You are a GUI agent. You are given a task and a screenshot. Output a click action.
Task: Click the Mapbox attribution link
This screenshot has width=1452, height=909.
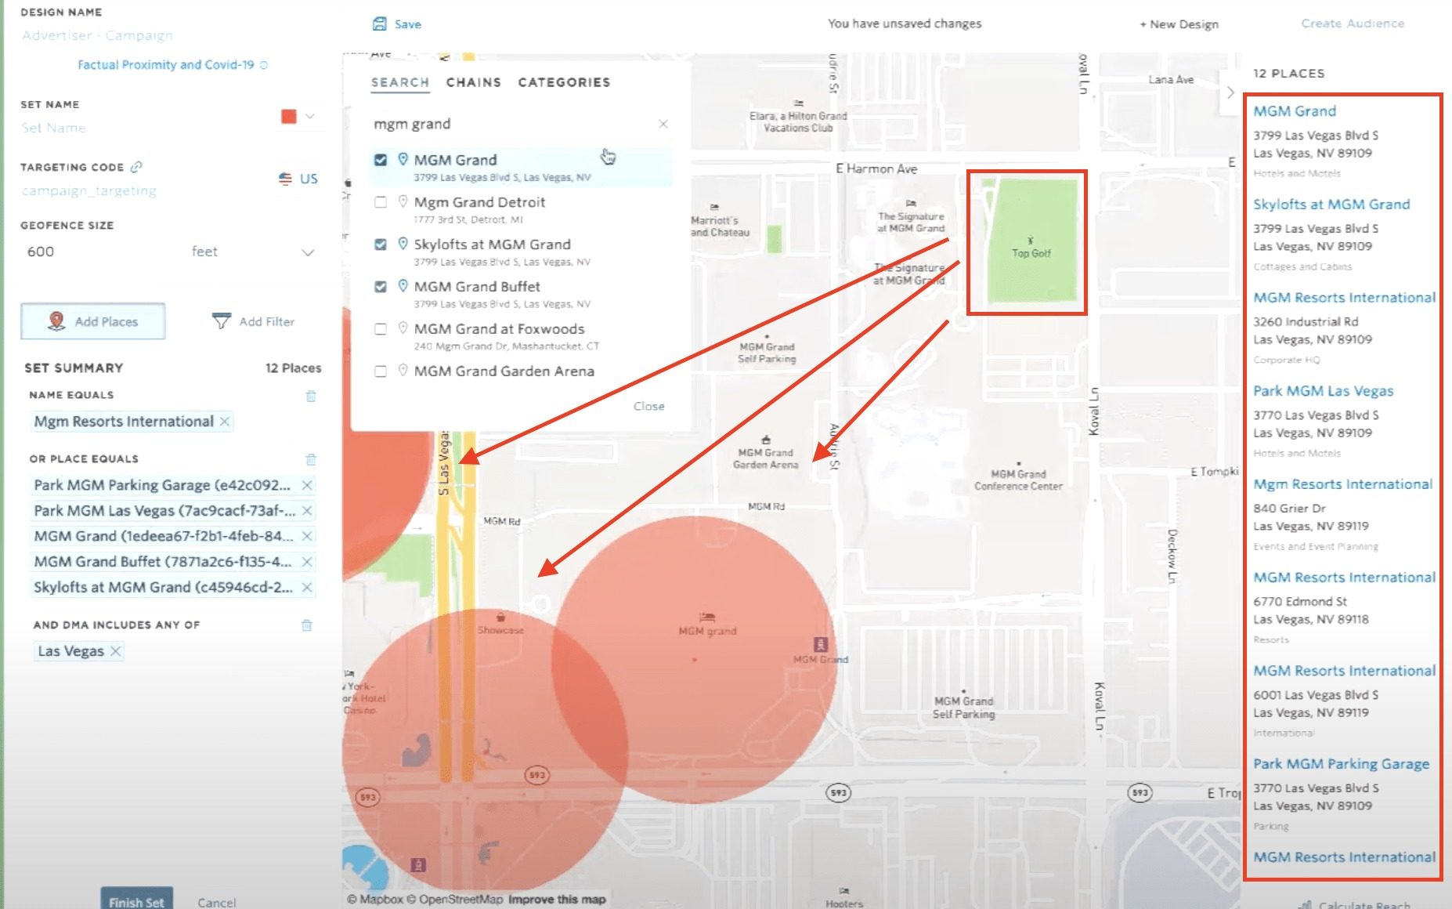[x=375, y=900]
